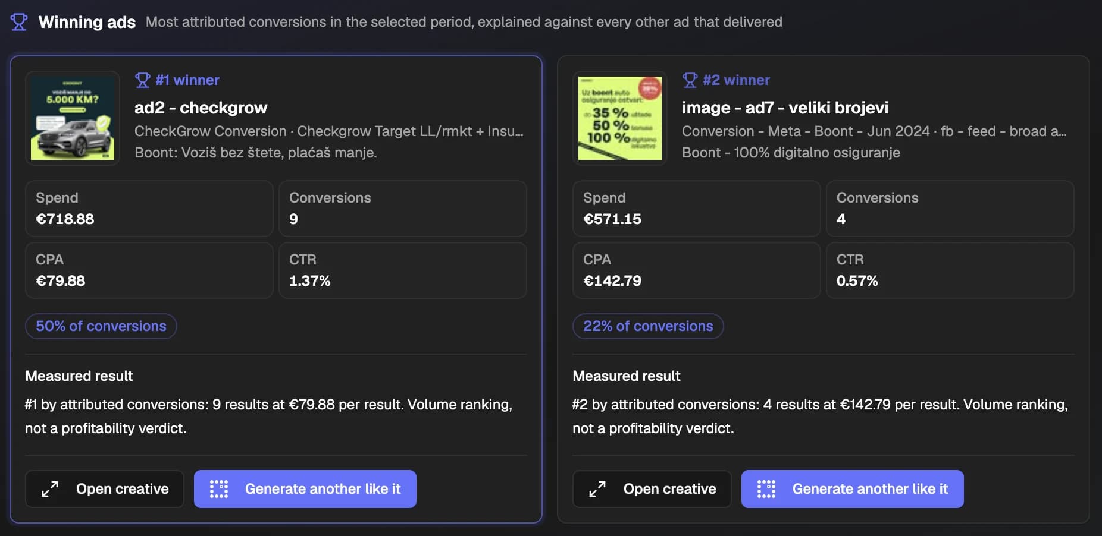Click expand arrows icon in ad7 veliki brojevi card
This screenshot has height=536, width=1102.
click(597, 489)
